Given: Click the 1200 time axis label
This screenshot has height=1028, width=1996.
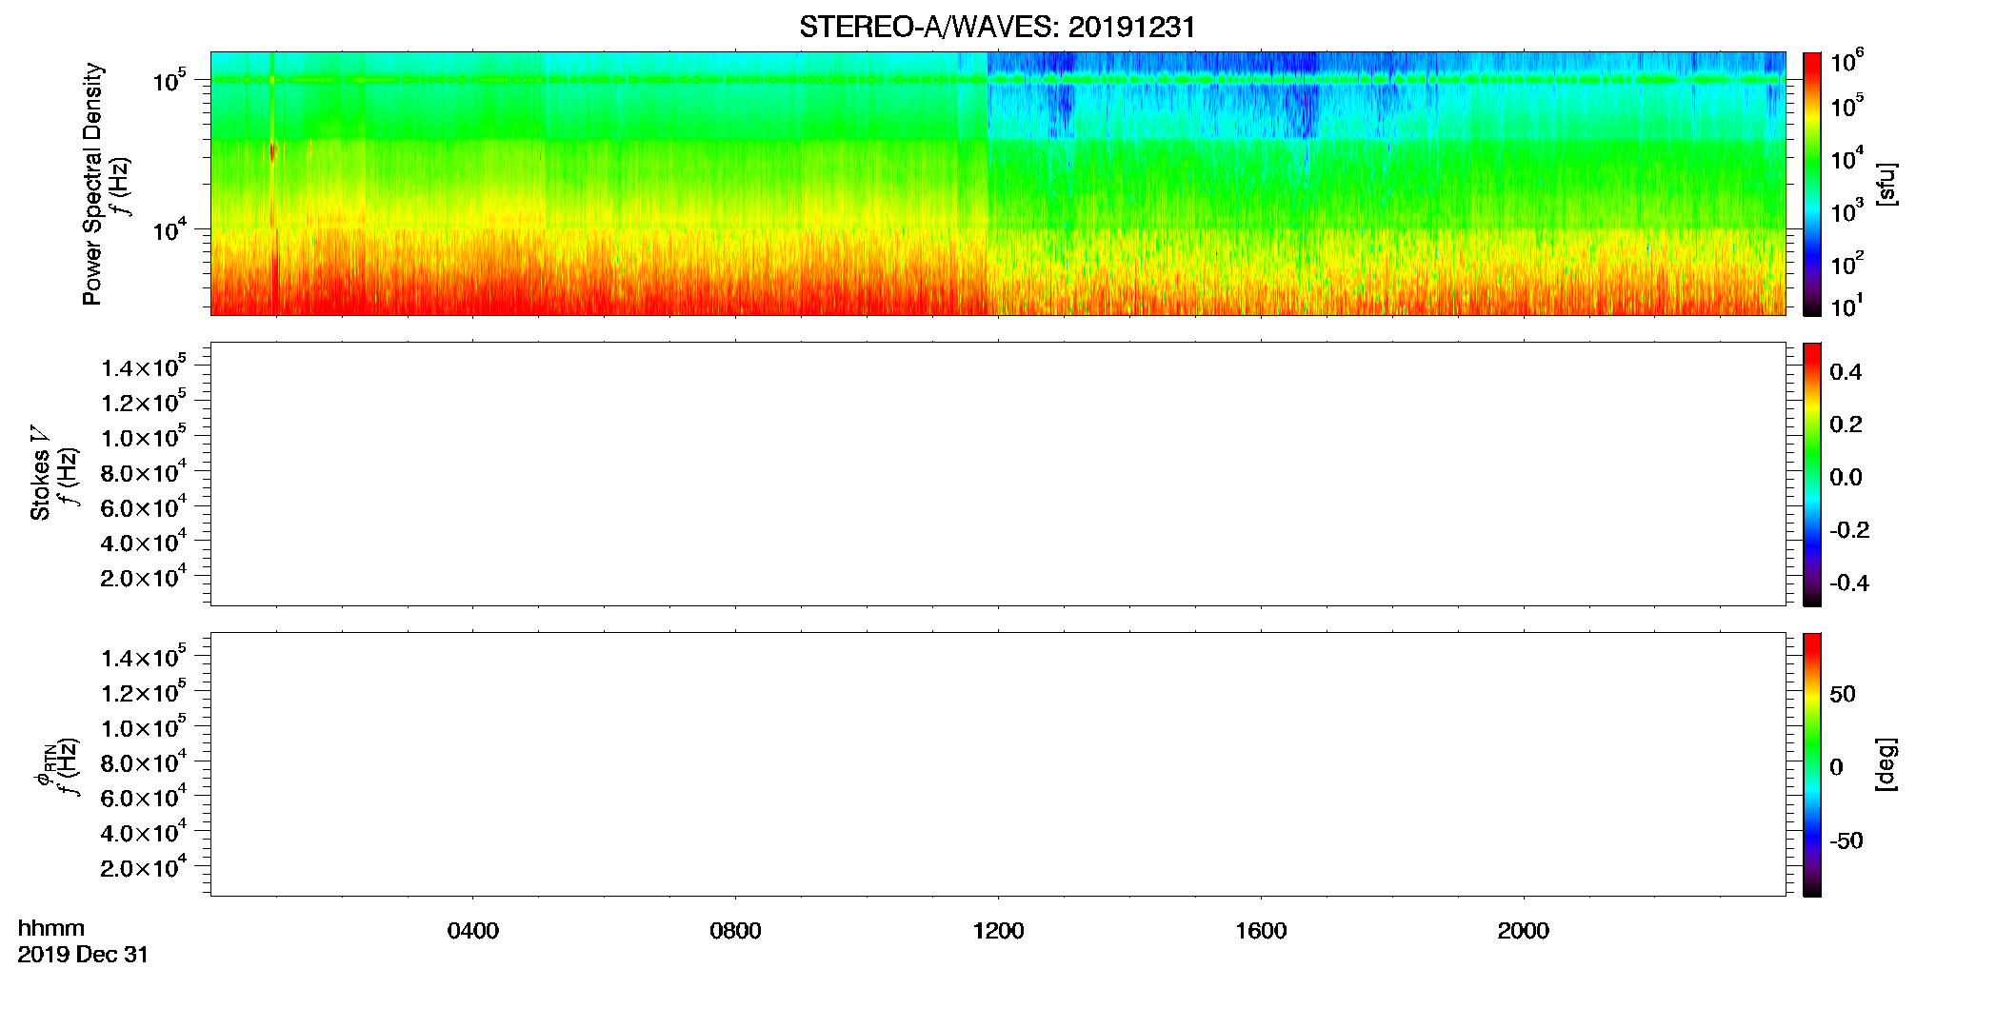Looking at the screenshot, I should 998,931.
